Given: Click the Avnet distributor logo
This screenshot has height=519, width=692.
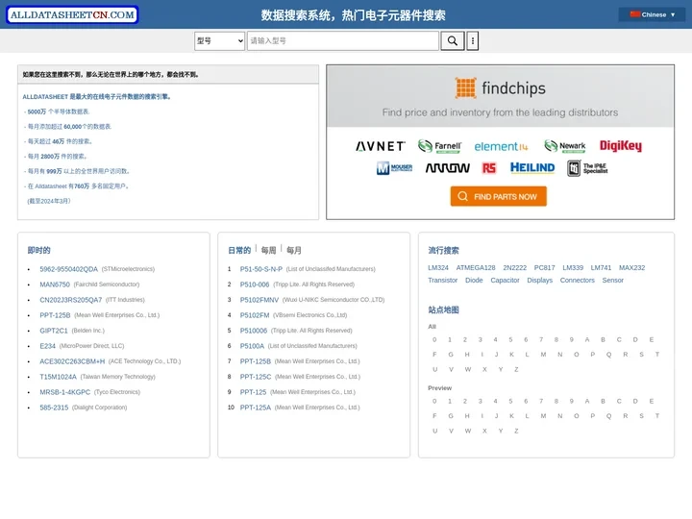Looking at the screenshot, I should [x=381, y=146].
